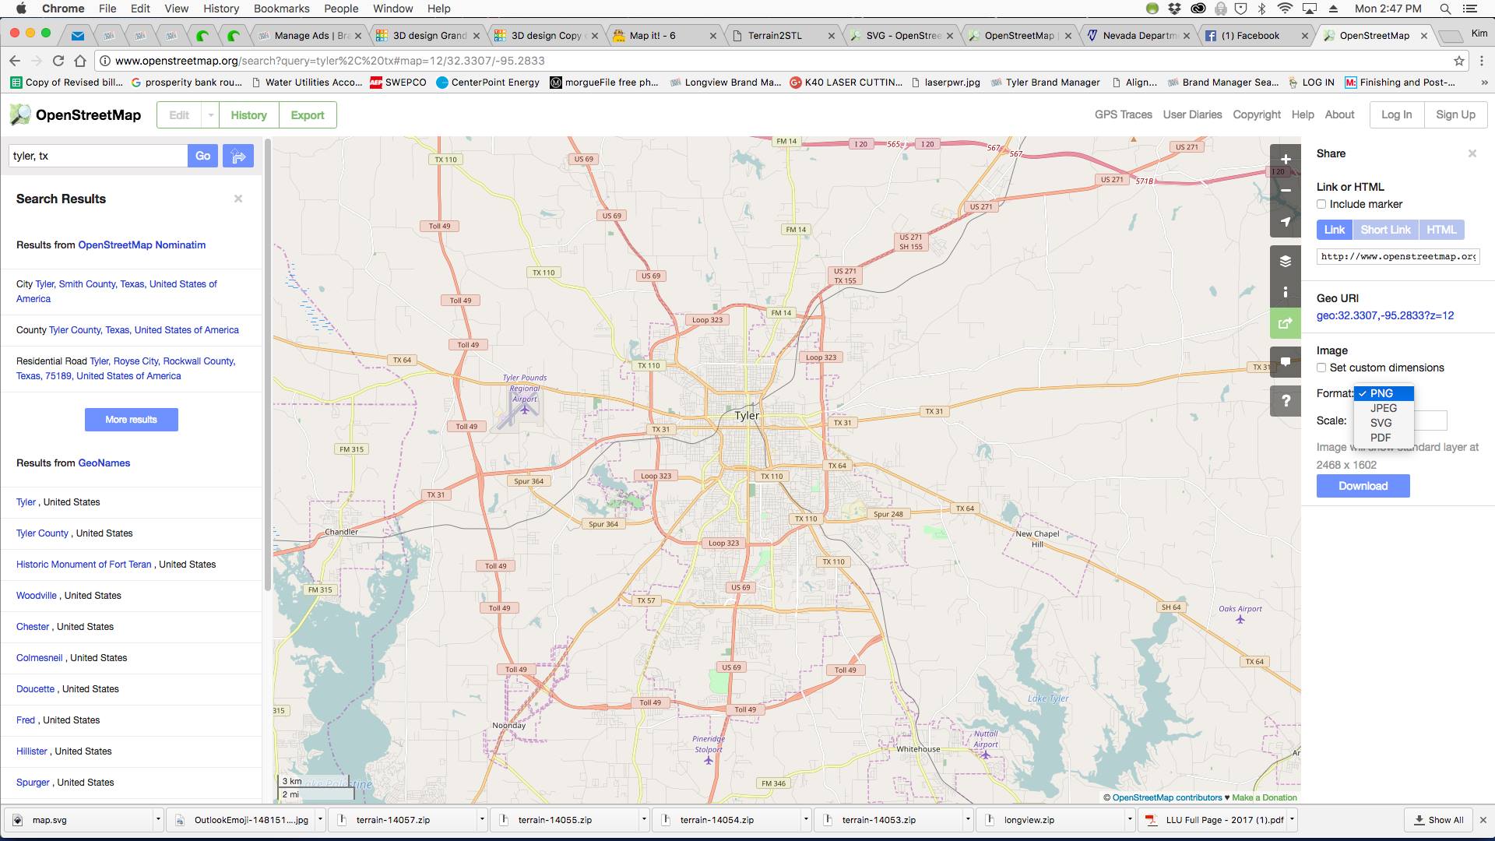
Task: Open the GPS Traces link
Action: point(1123,114)
